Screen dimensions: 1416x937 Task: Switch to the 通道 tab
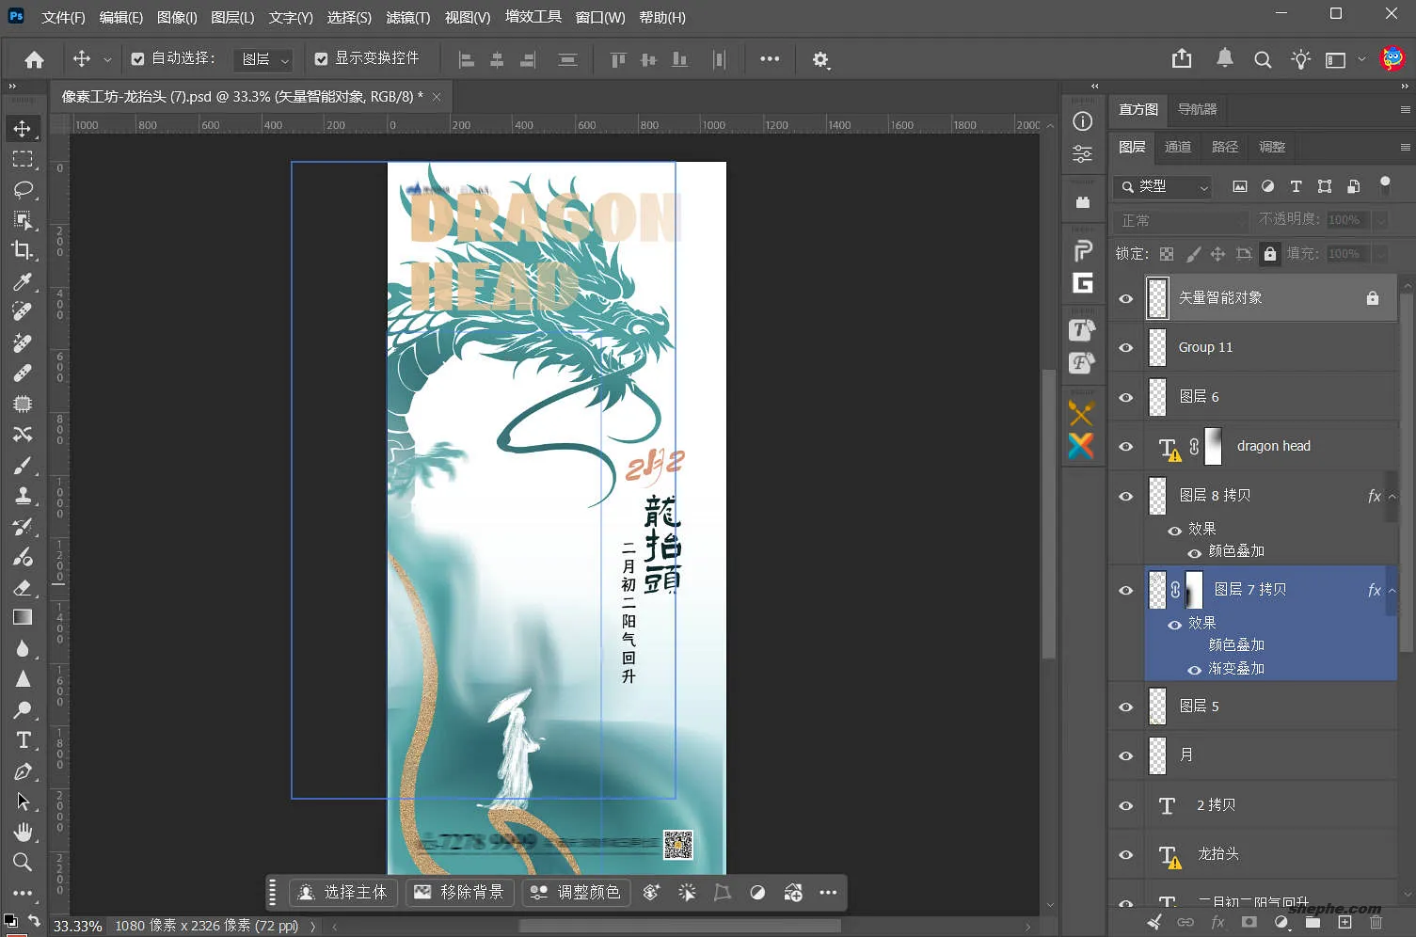tap(1178, 147)
